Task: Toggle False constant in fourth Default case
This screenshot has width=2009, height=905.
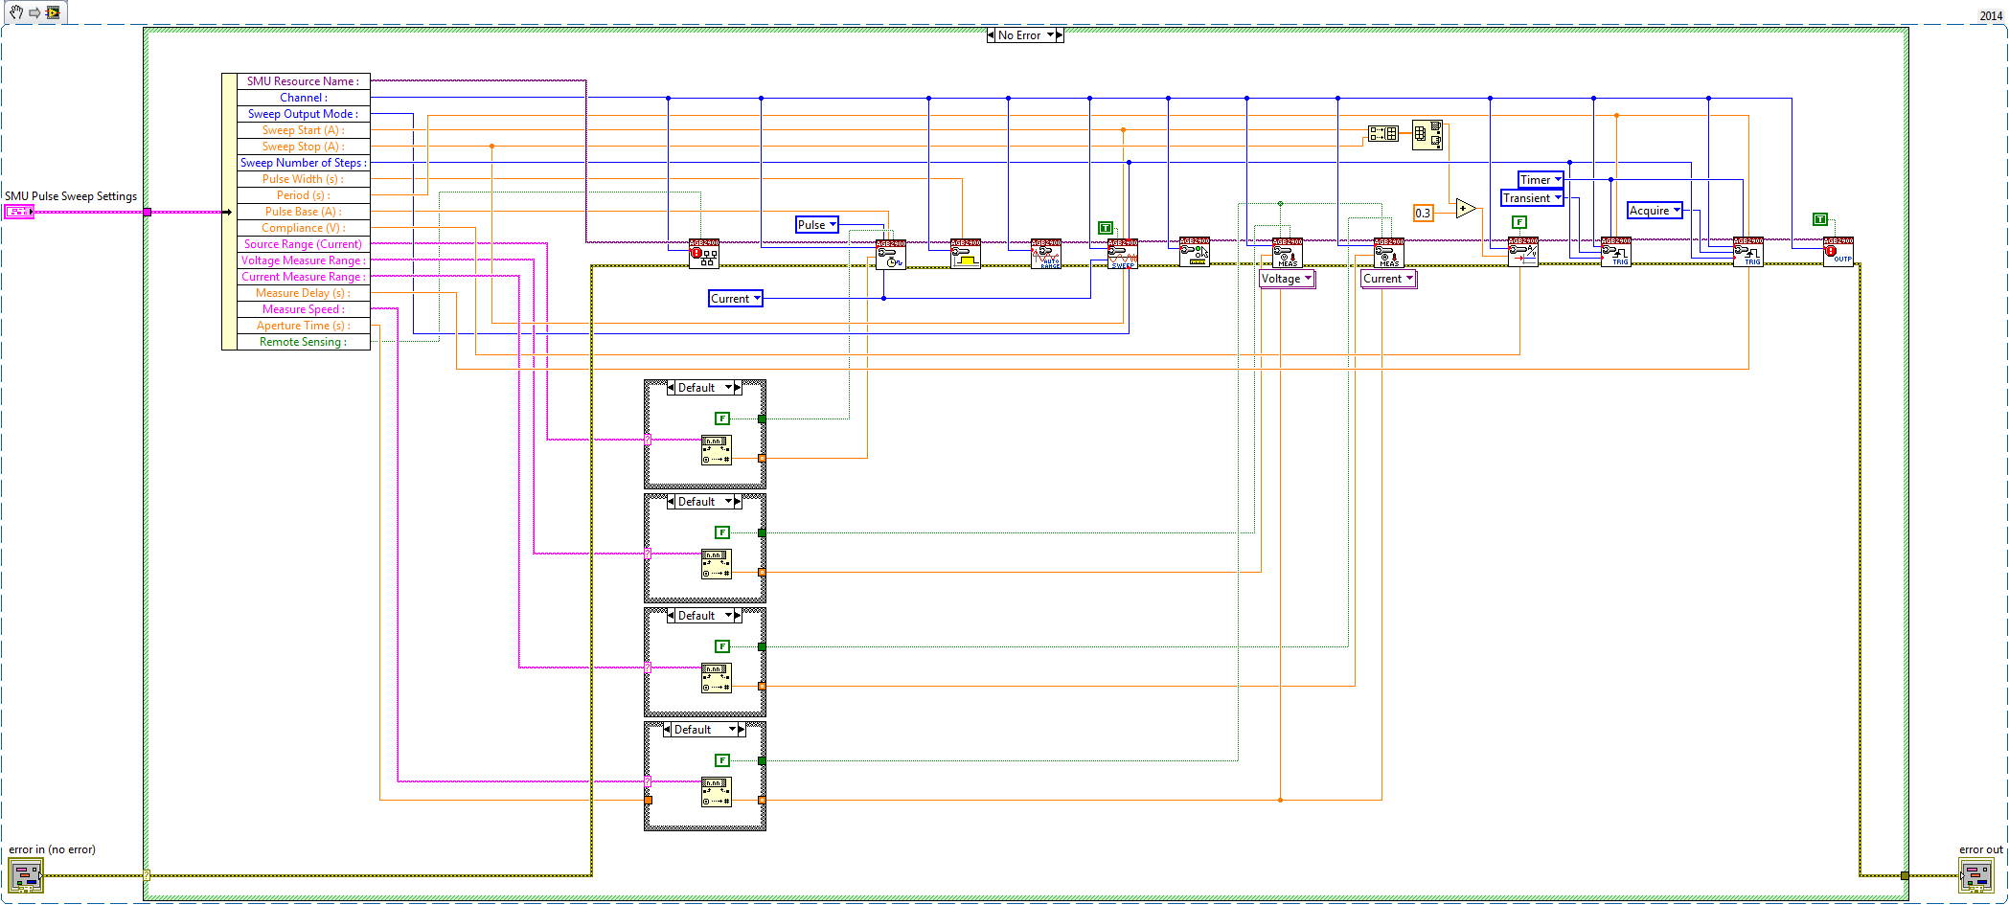Action: [x=723, y=760]
